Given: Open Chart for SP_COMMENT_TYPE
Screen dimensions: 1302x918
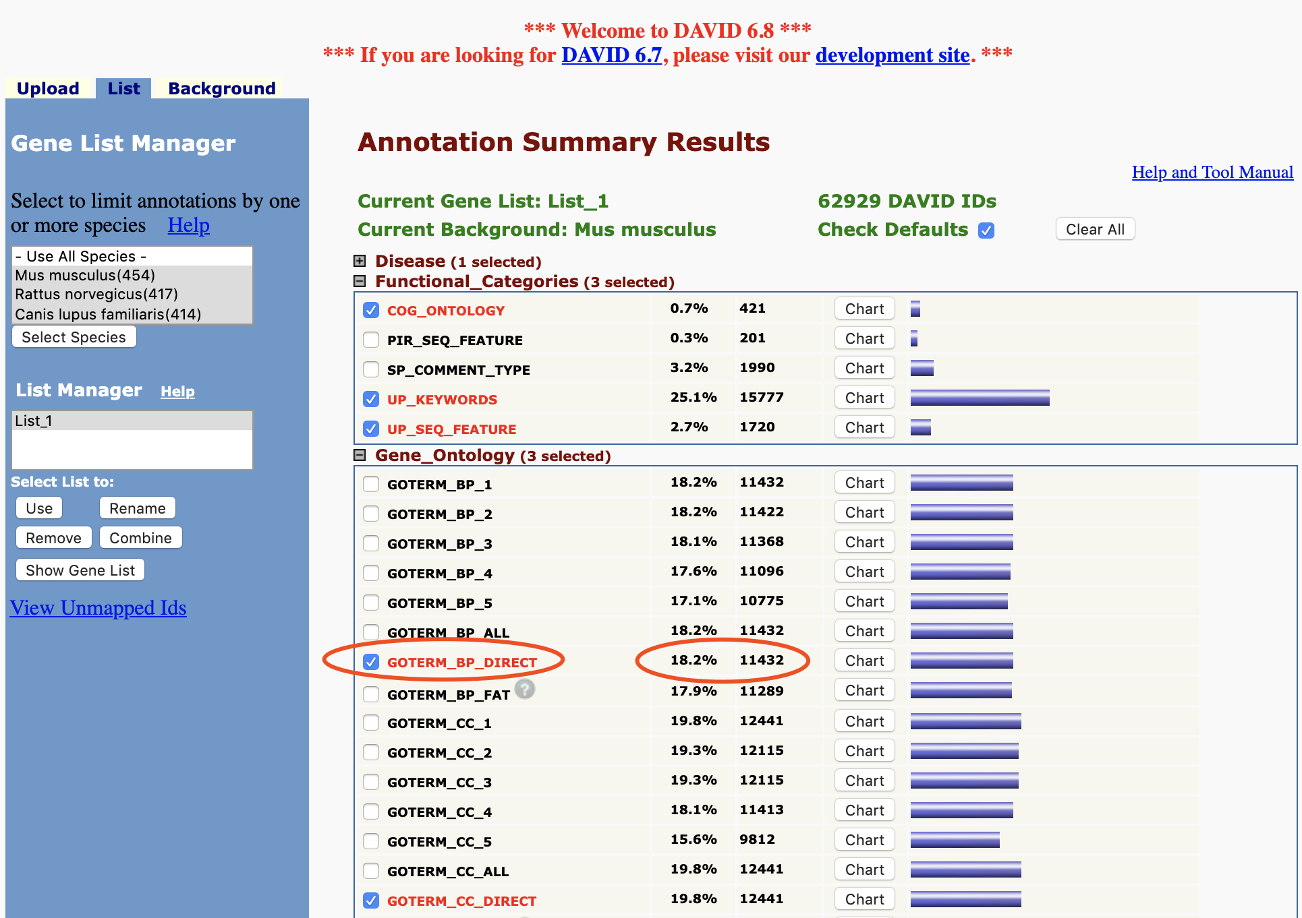Looking at the screenshot, I should pos(865,368).
